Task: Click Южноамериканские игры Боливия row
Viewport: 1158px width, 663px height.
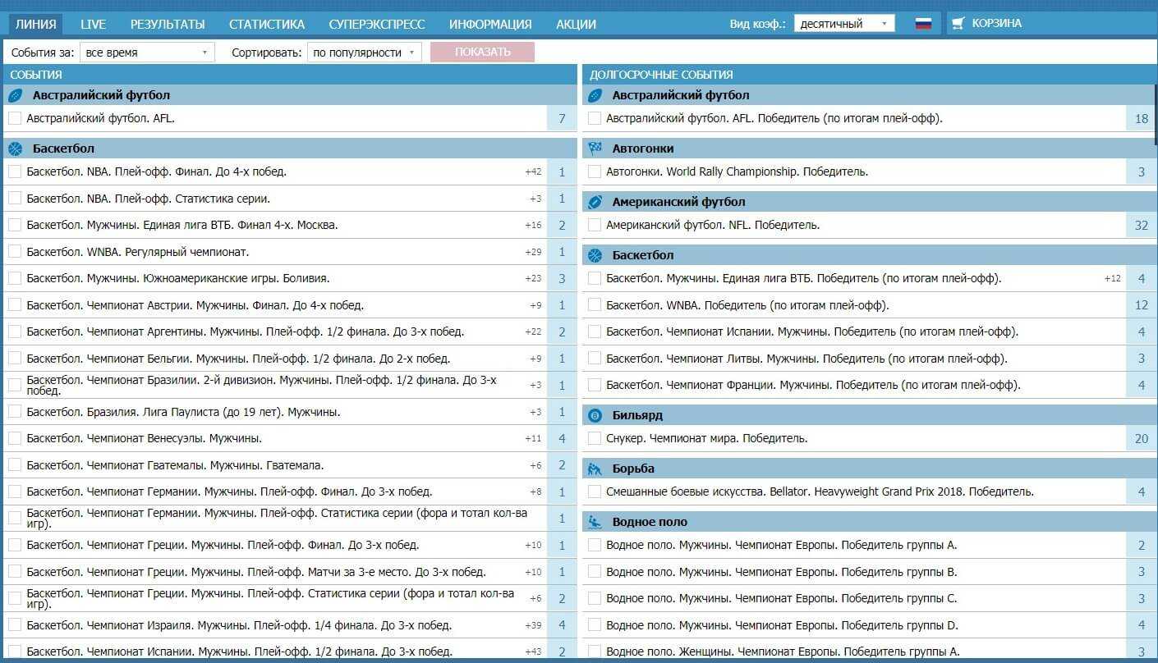Action: click(x=291, y=278)
